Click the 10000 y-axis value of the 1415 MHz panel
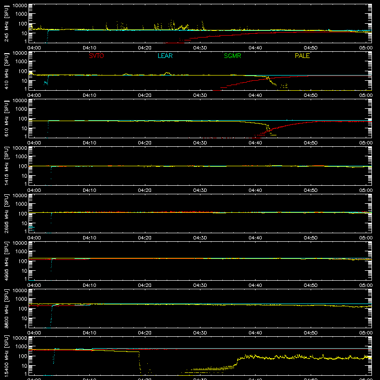The image size is (380, 380). 20,148
